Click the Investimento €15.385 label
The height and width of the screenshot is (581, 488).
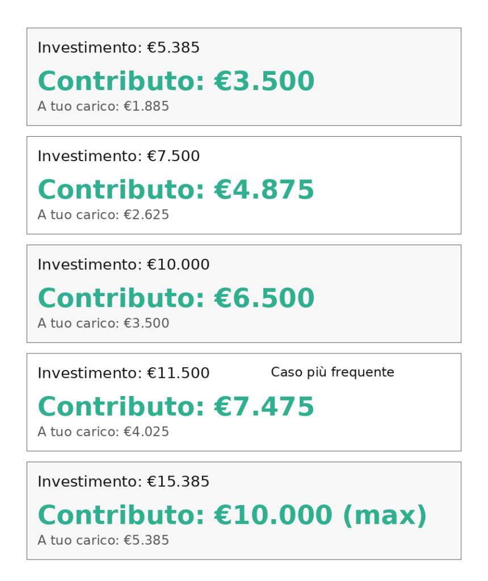click(124, 482)
